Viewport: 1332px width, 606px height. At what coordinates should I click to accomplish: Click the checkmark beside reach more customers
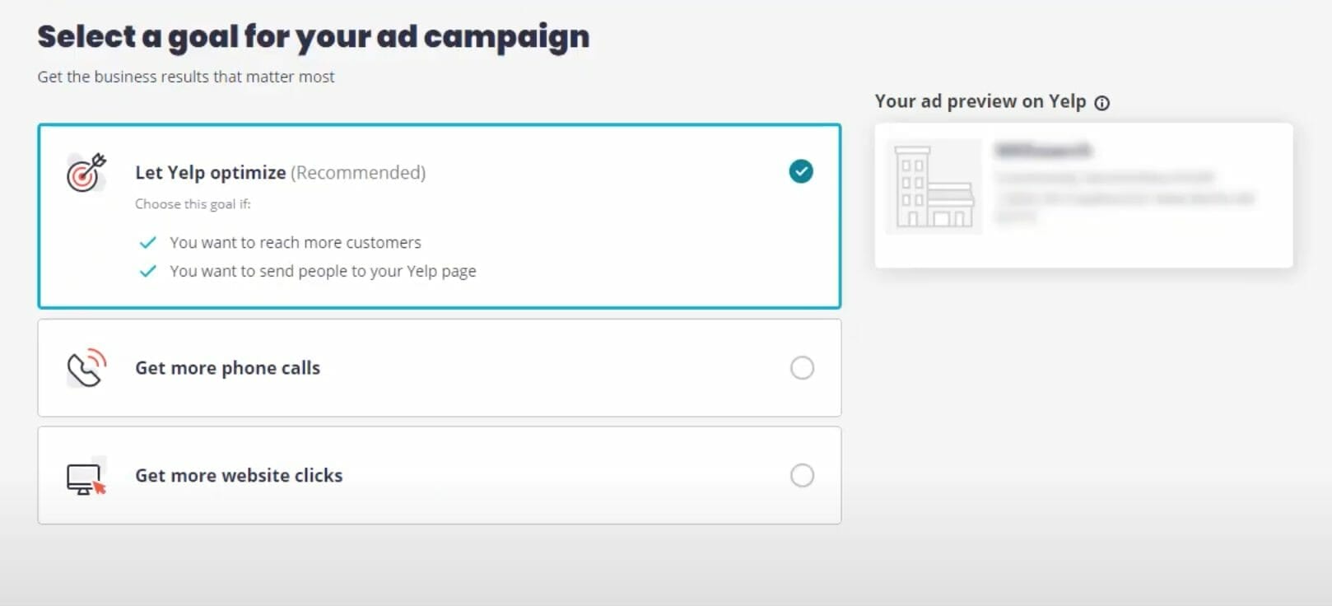(x=148, y=242)
